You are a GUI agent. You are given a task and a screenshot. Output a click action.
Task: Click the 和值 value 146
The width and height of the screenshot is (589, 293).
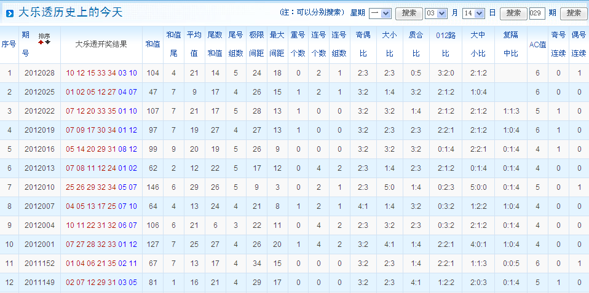tap(153, 187)
